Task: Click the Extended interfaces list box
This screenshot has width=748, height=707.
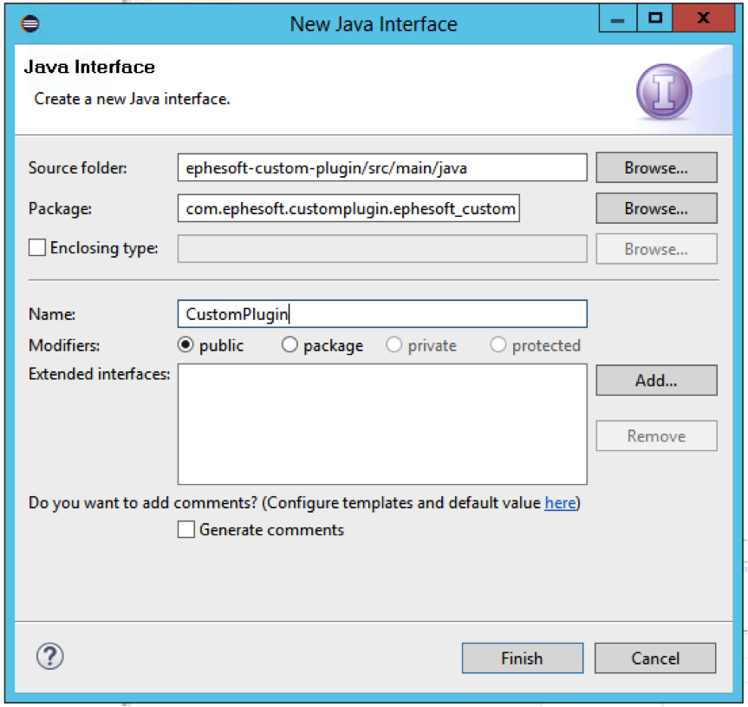Action: pyautogui.click(x=382, y=424)
